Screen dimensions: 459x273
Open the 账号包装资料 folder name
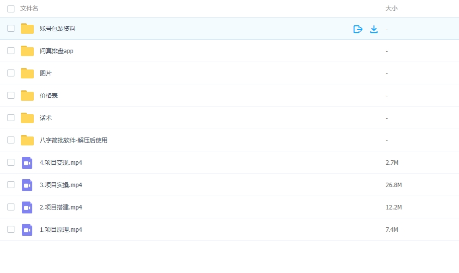[x=58, y=29]
